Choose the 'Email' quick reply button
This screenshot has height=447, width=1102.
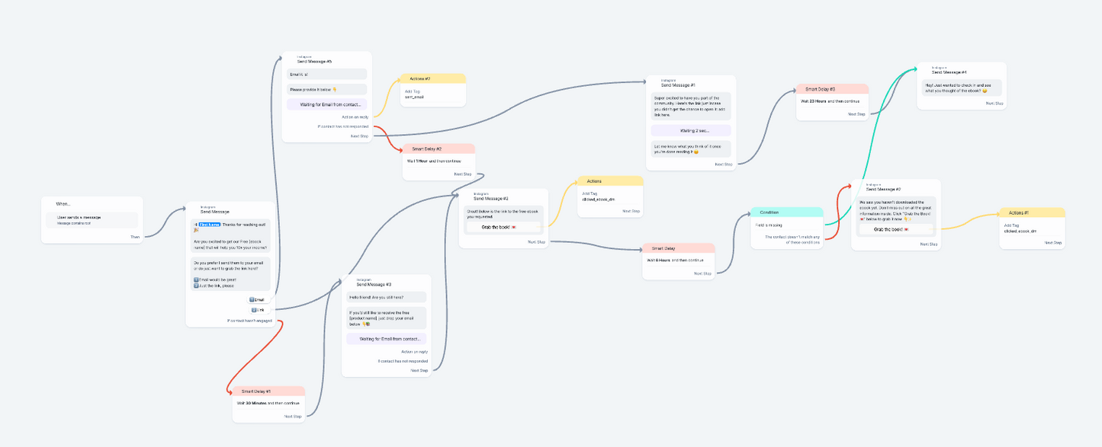(258, 300)
